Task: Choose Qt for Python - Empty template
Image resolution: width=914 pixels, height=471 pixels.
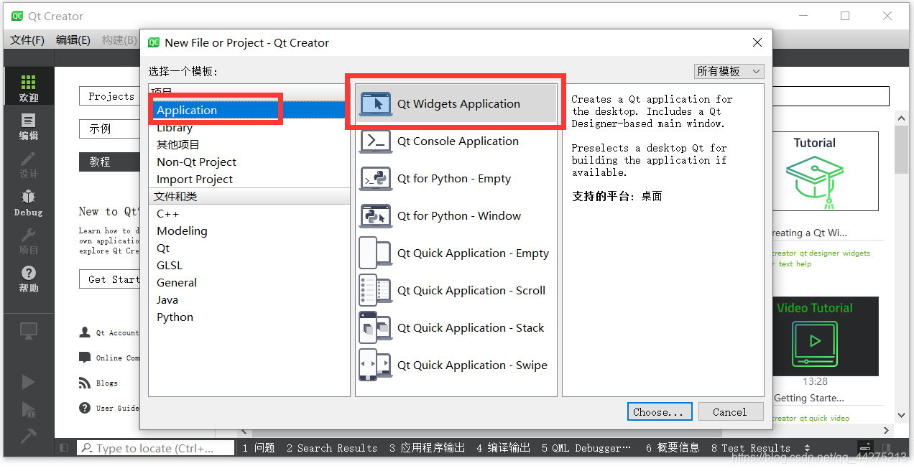Action: click(456, 179)
